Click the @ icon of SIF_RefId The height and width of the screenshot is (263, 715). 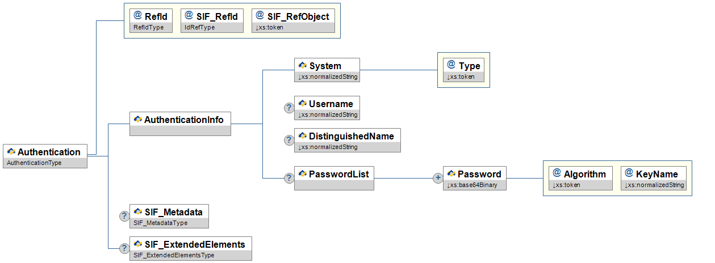coord(190,16)
